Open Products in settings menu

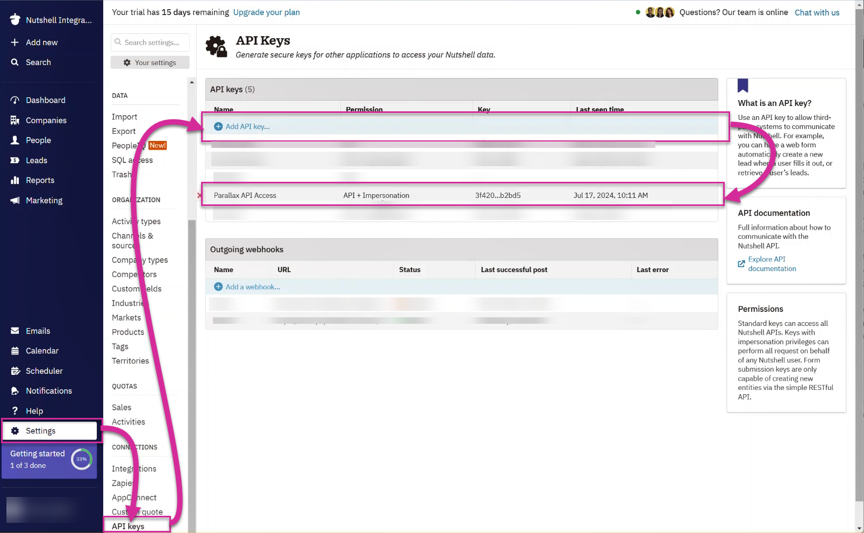pyautogui.click(x=128, y=332)
